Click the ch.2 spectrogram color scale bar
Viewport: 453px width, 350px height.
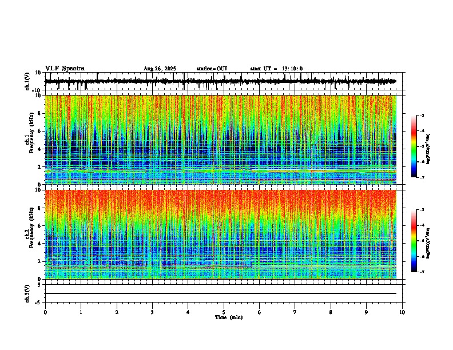[414, 241]
